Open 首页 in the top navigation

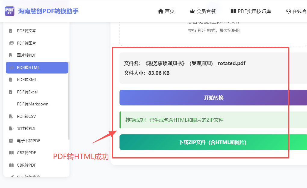click(166, 11)
